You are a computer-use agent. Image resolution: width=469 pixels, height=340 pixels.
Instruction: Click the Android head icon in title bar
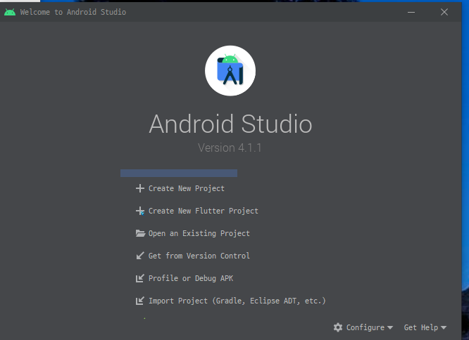pos(10,12)
